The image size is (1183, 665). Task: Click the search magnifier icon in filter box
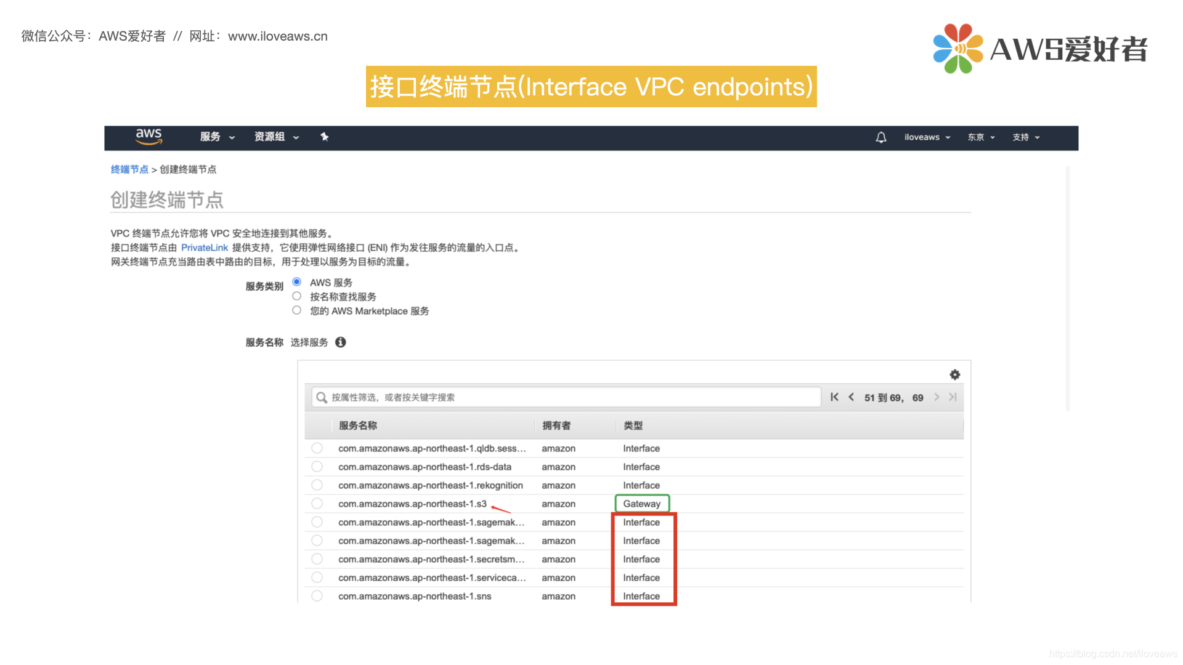322,398
